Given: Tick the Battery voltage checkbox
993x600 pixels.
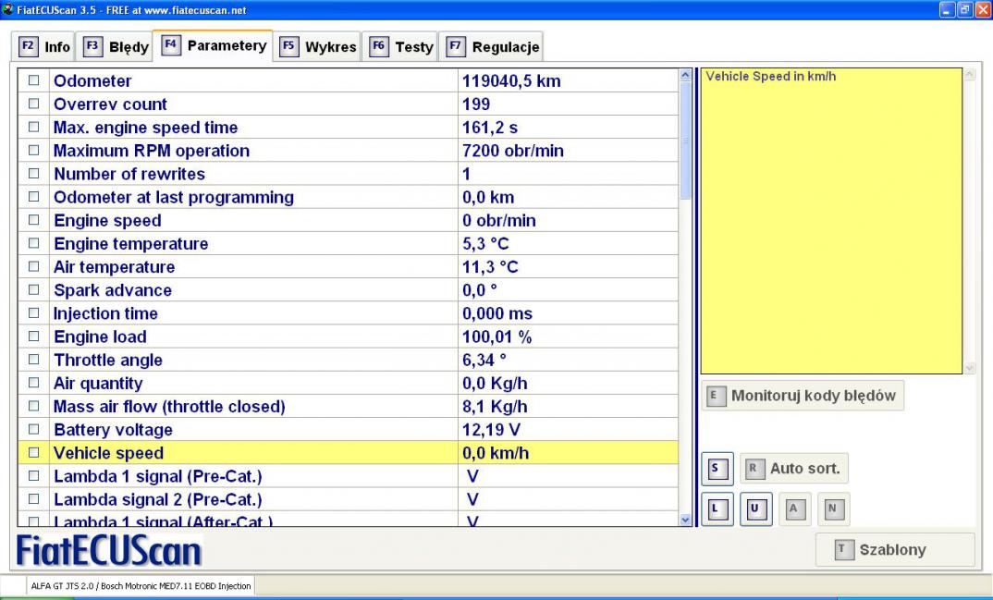Looking at the screenshot, I should 33,430.
